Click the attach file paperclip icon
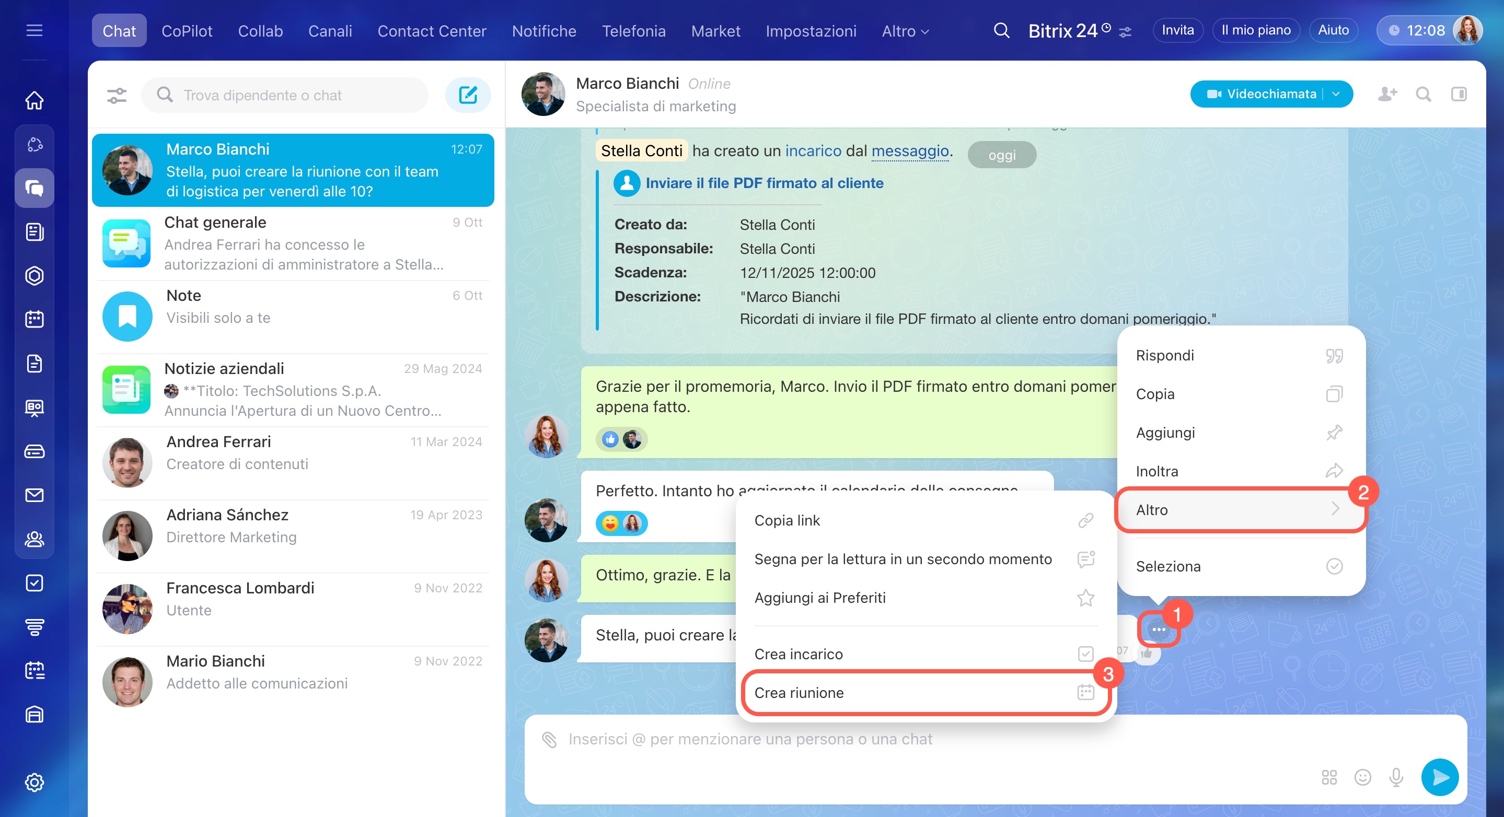The image size is (1504, 817). coord(549,739)
